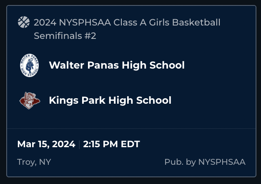
Task: Click the horizontal divider above the date row
Action: click(130, 128)
